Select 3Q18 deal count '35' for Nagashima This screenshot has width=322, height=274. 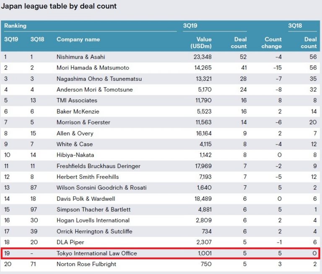point(313,79)
